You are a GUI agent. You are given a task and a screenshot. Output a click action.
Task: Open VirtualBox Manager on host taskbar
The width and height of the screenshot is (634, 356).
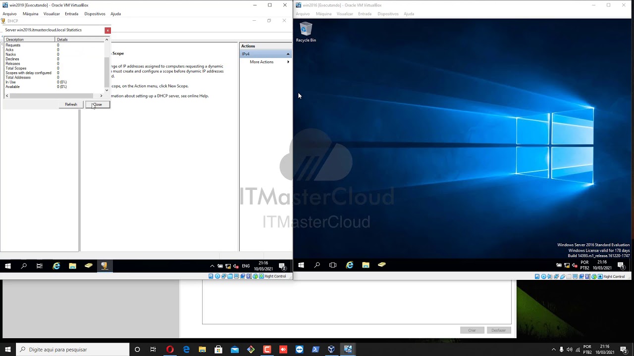pyautogui.click(x=331, y=350)
